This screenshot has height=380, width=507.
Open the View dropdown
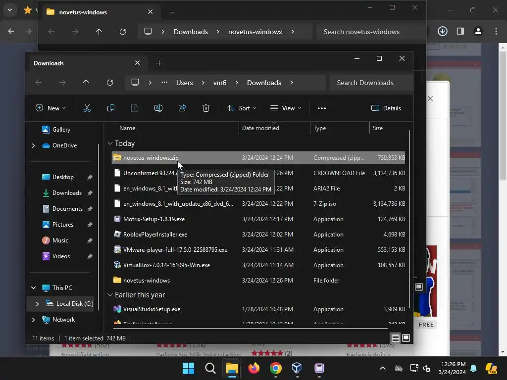tap(286, 108)
